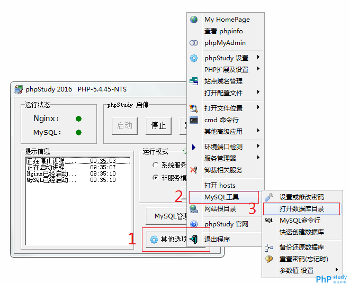The height and width of the screenshot is (284, 350).
Task: Click the 其他选项菜单 button
Action: [x=166, y=240]
